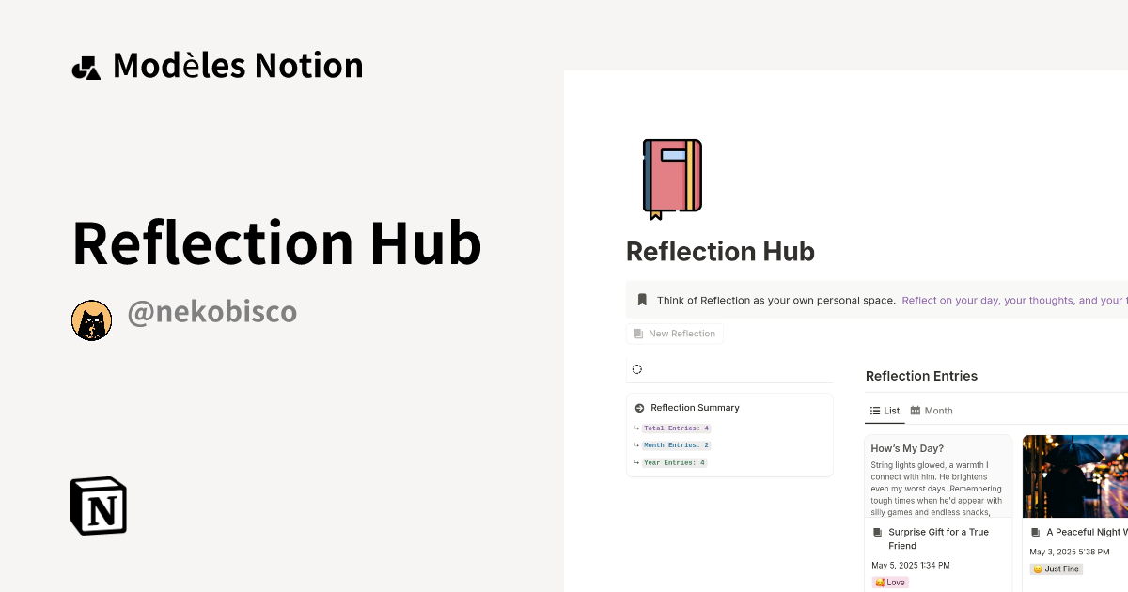
Task: Collapse the Reflection Summary section
Action: click(637, 408)
